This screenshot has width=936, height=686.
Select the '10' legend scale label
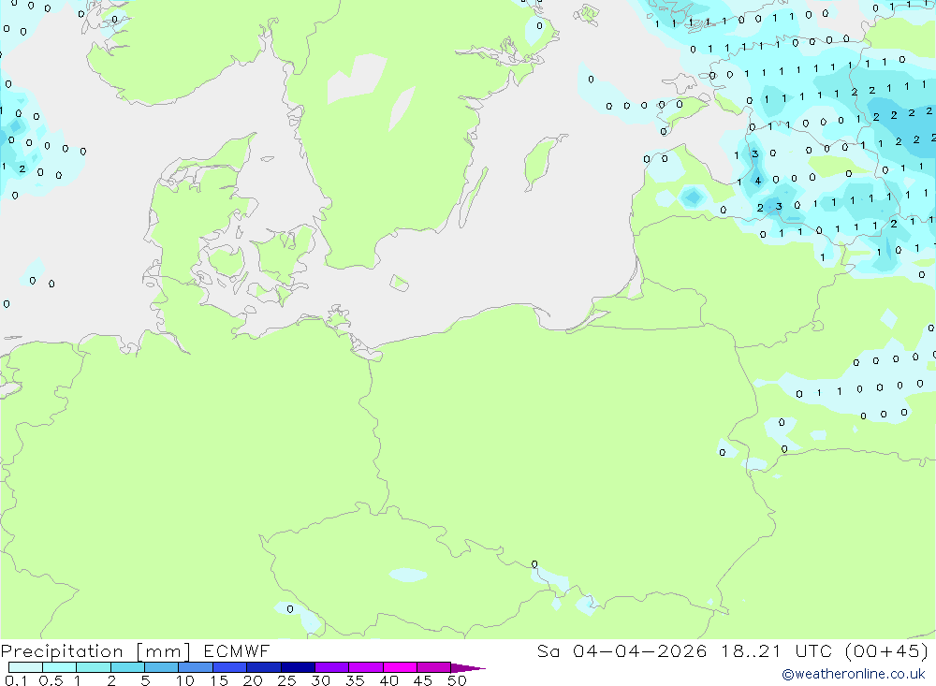[x=184, y=680]
